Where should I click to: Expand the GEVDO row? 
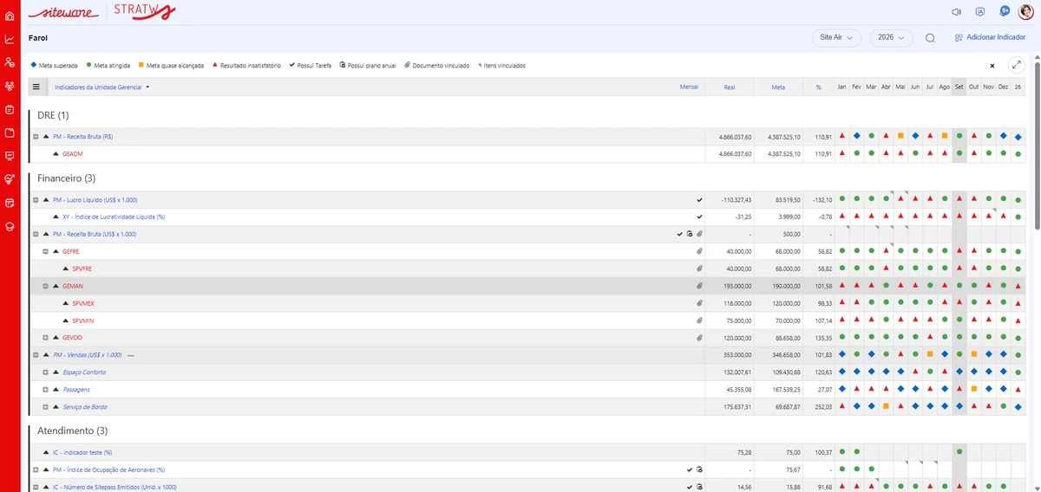click(45, 338)
